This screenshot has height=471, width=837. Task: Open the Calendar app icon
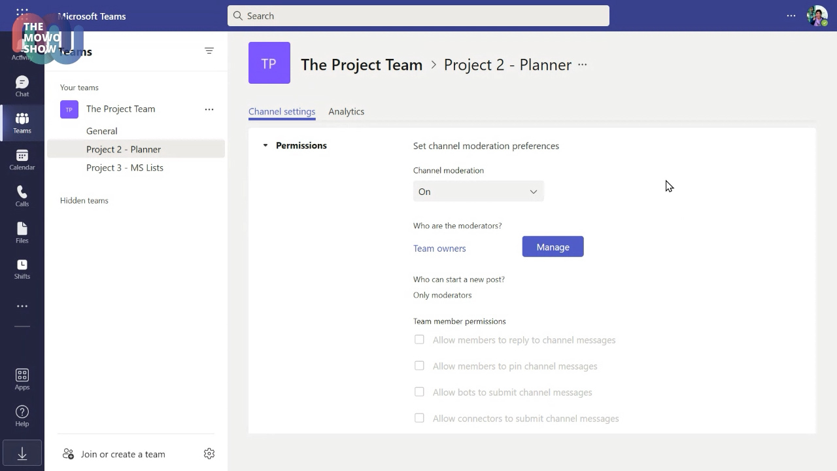22,160
